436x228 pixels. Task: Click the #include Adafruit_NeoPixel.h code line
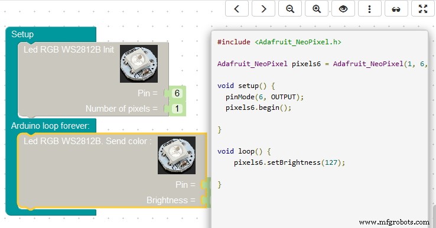coord(279,42)
